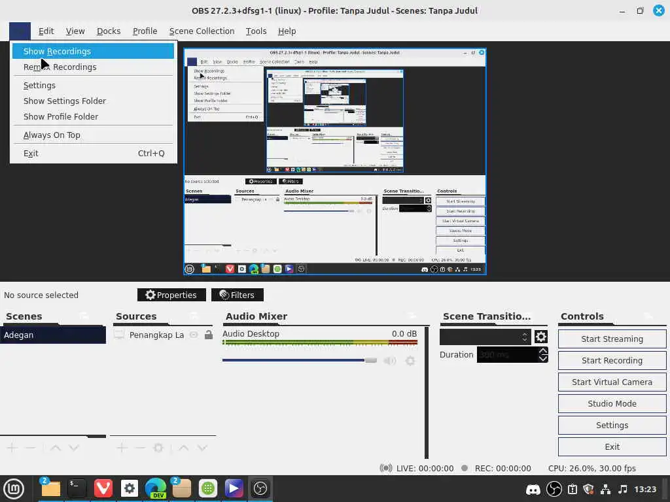The height and width of the screenshot is (502, 670).
Task: Open Settings from Controls panel
Action: [612, 425]
